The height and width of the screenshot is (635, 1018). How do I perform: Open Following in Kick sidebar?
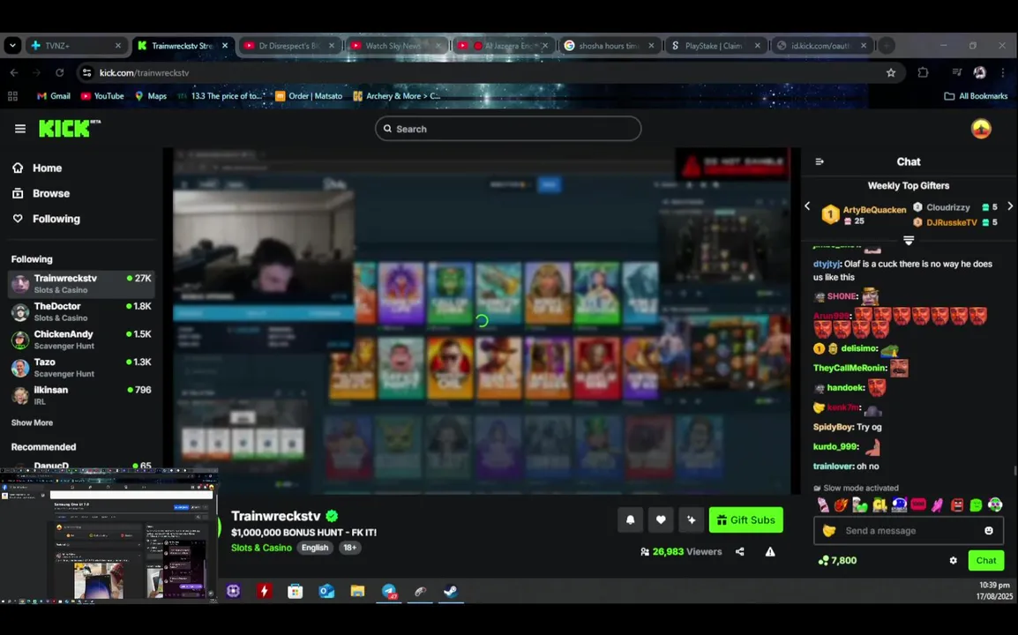tap(46, 219)
